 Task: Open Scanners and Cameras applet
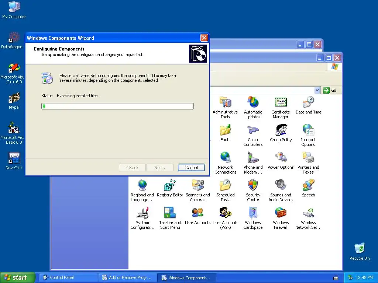[x=198, y=191]
